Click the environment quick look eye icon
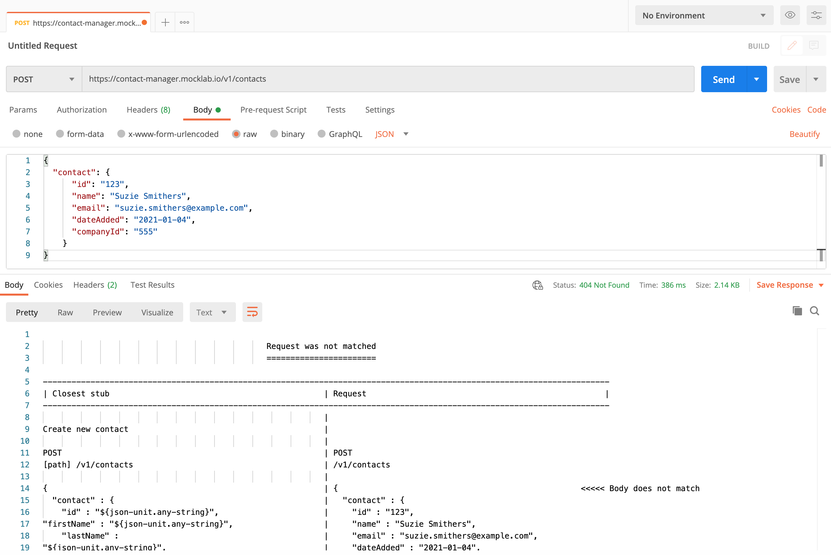Screen dimensions: 831x555 (x=790, y=15)
